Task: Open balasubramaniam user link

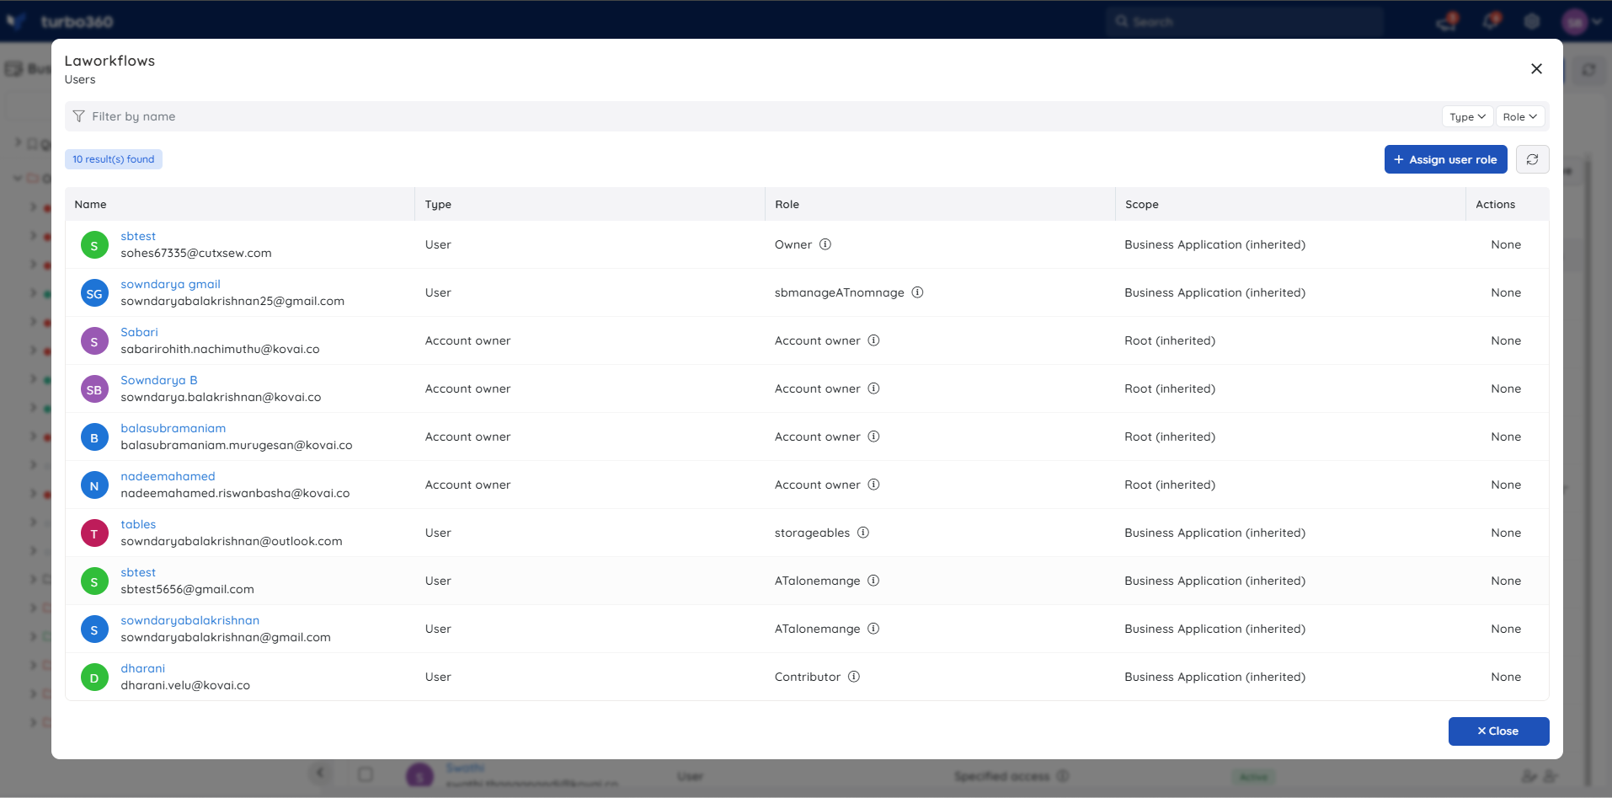Action: click(x=173, y=428)
